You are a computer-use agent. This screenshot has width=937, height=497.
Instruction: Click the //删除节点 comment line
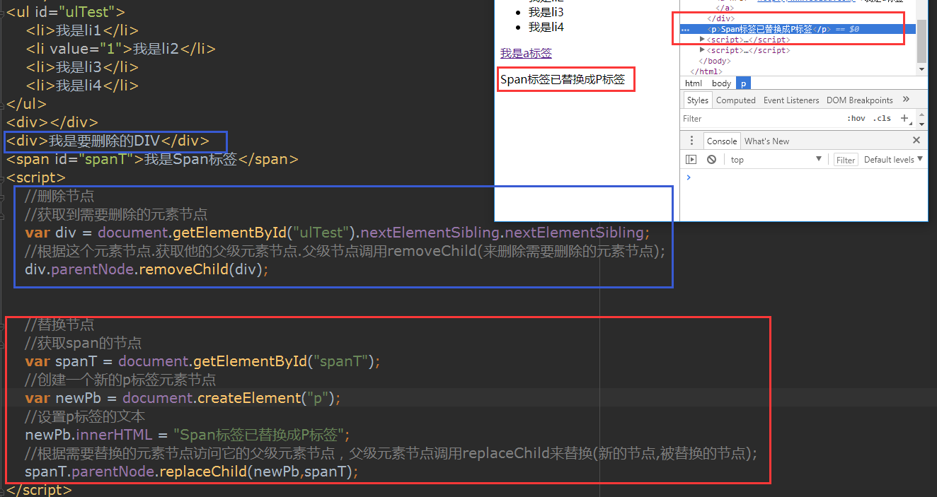coord(59,196)
